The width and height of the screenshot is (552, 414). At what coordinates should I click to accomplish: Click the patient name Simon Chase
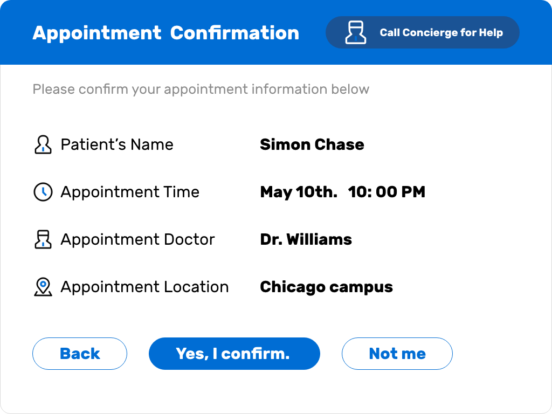[x=312, y=144]
